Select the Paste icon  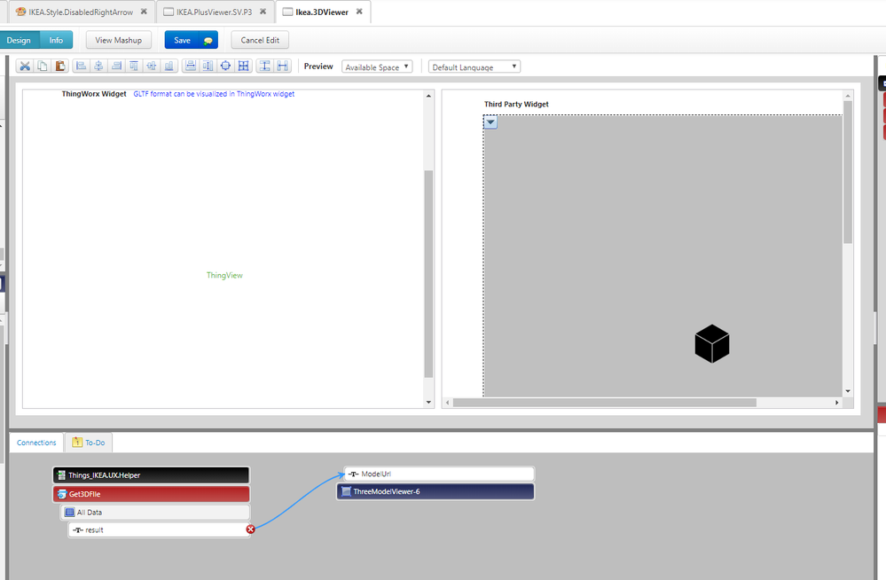[60, 65]
